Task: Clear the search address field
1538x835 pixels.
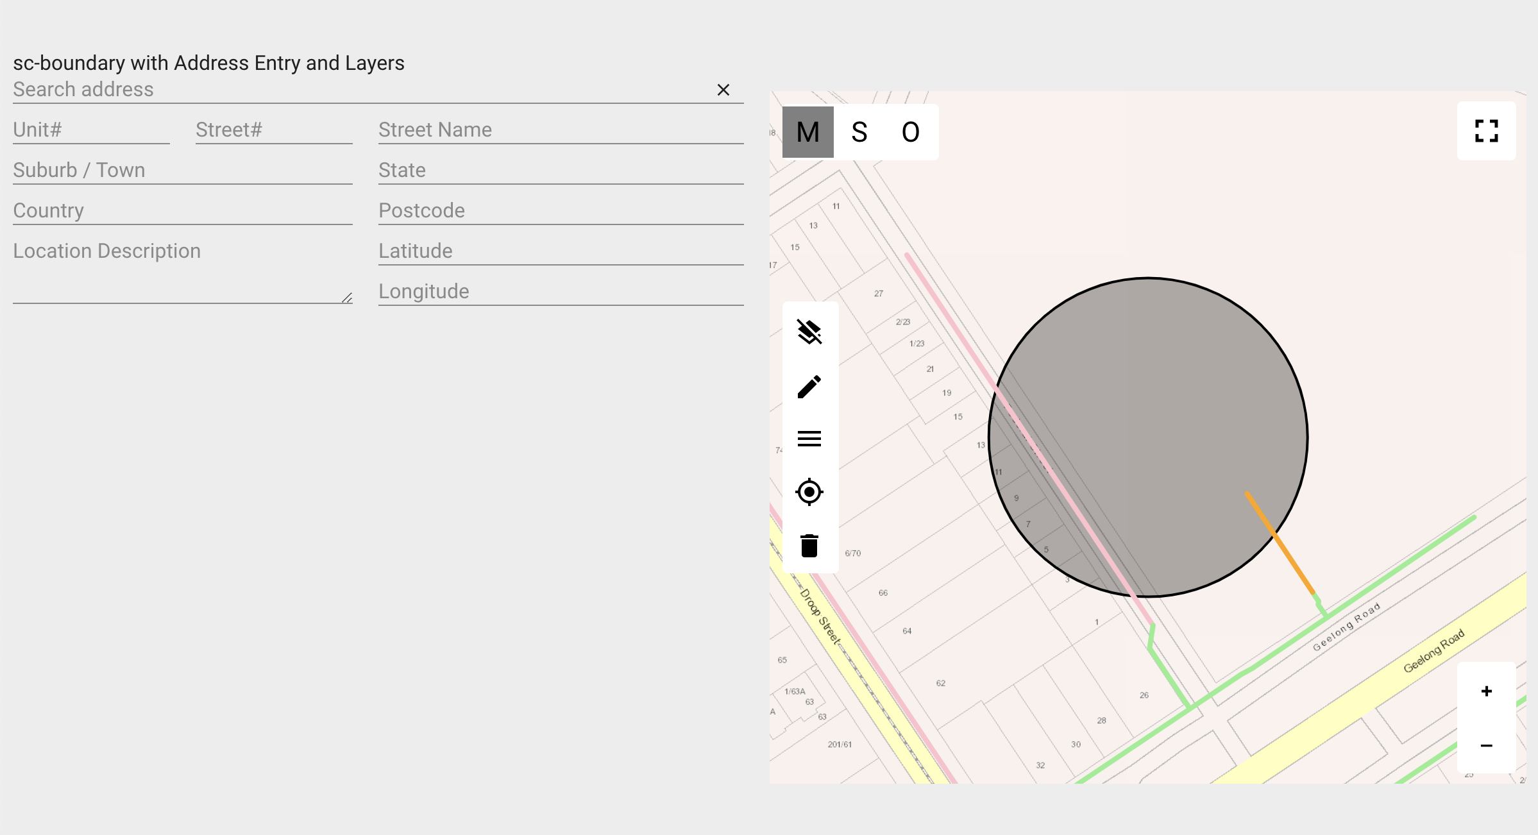Action: coord(723,90)
